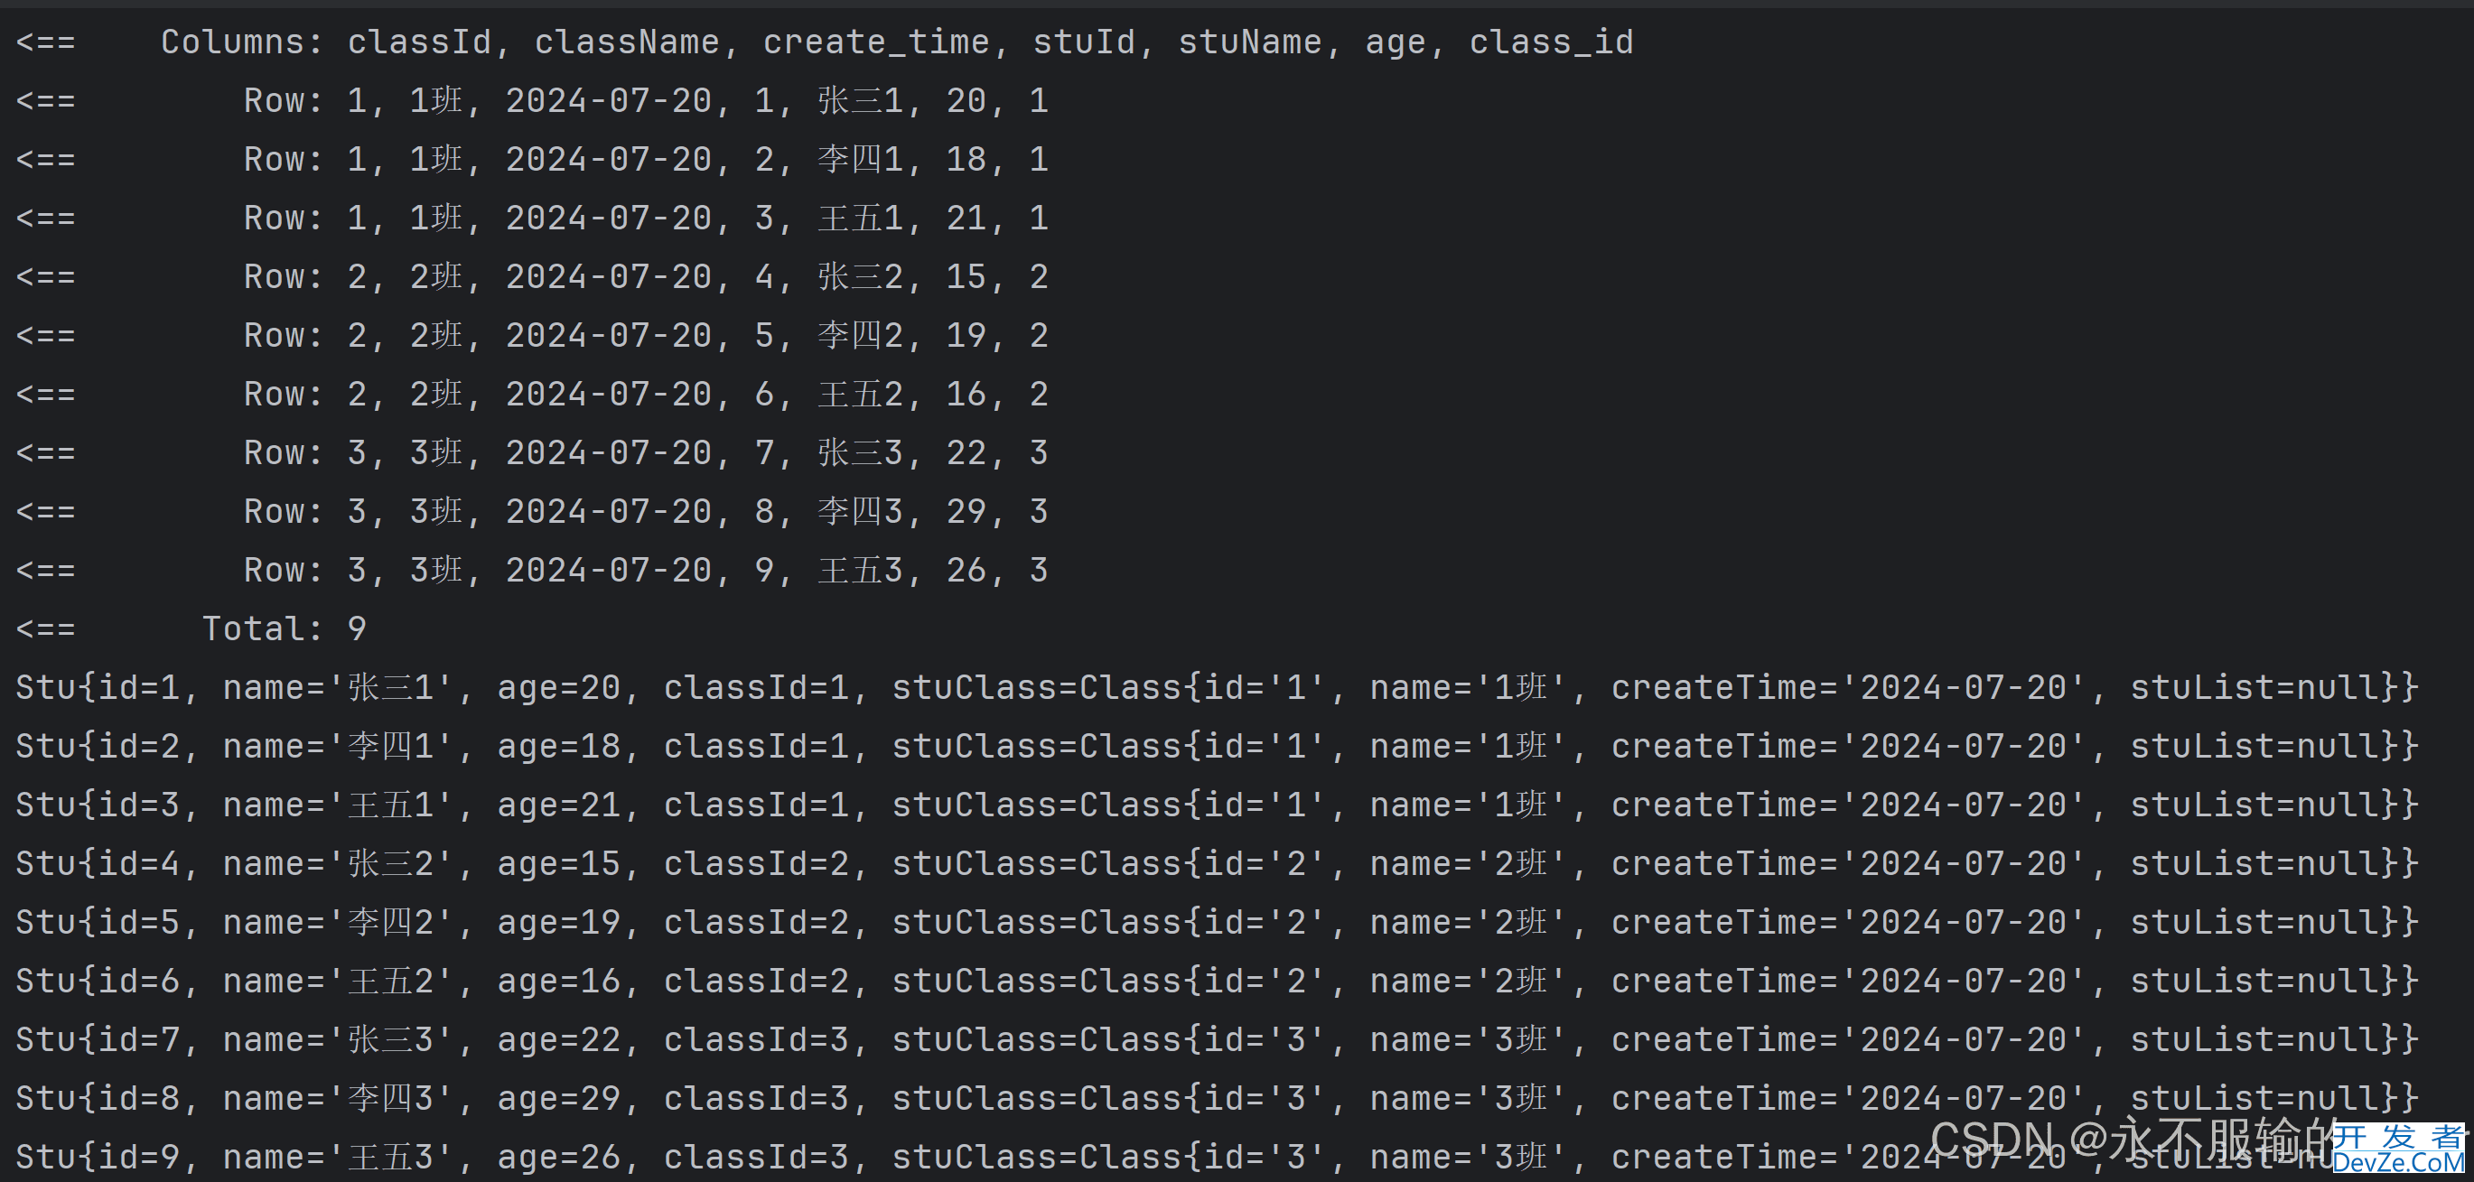Select row with 王五3, 26
This screenshot has width=2474, height=1182.
[532, 570]
